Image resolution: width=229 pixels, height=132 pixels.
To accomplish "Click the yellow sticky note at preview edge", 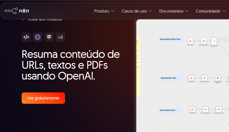I will 138,66.
